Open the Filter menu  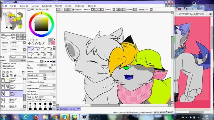[x=58, y=6]
